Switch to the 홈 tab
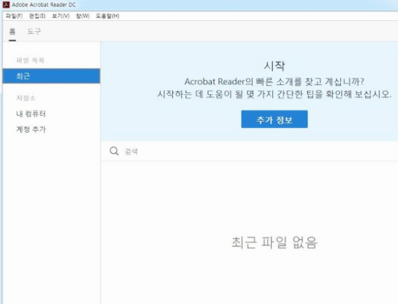 tap(12, 31)
